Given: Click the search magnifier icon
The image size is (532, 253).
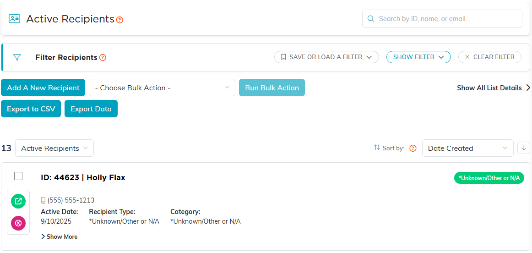Looking at the screenshot, I should tap(371, 19).
